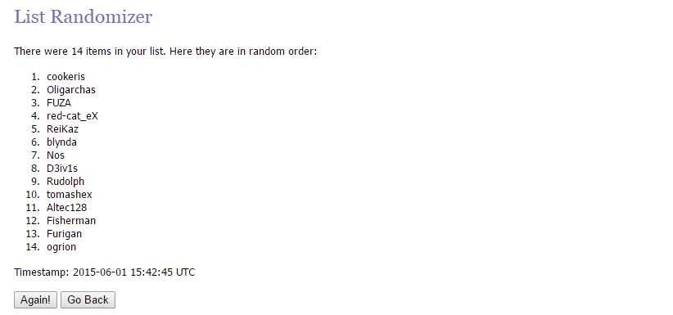This screenshot has height=315, width=673.
Task: Open the List Randomizer heading link
Action: pyautogui.click(x=84, y=16)
